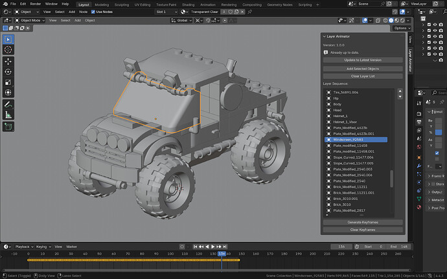This screenshot has height=279, width=447.
Task: Open the Render menu
Action: [x=36, y=4]
